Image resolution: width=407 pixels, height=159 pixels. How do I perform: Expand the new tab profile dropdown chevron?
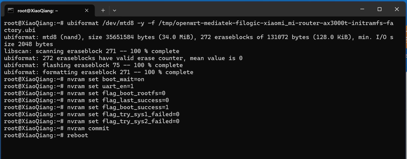(x=115, y=11)
